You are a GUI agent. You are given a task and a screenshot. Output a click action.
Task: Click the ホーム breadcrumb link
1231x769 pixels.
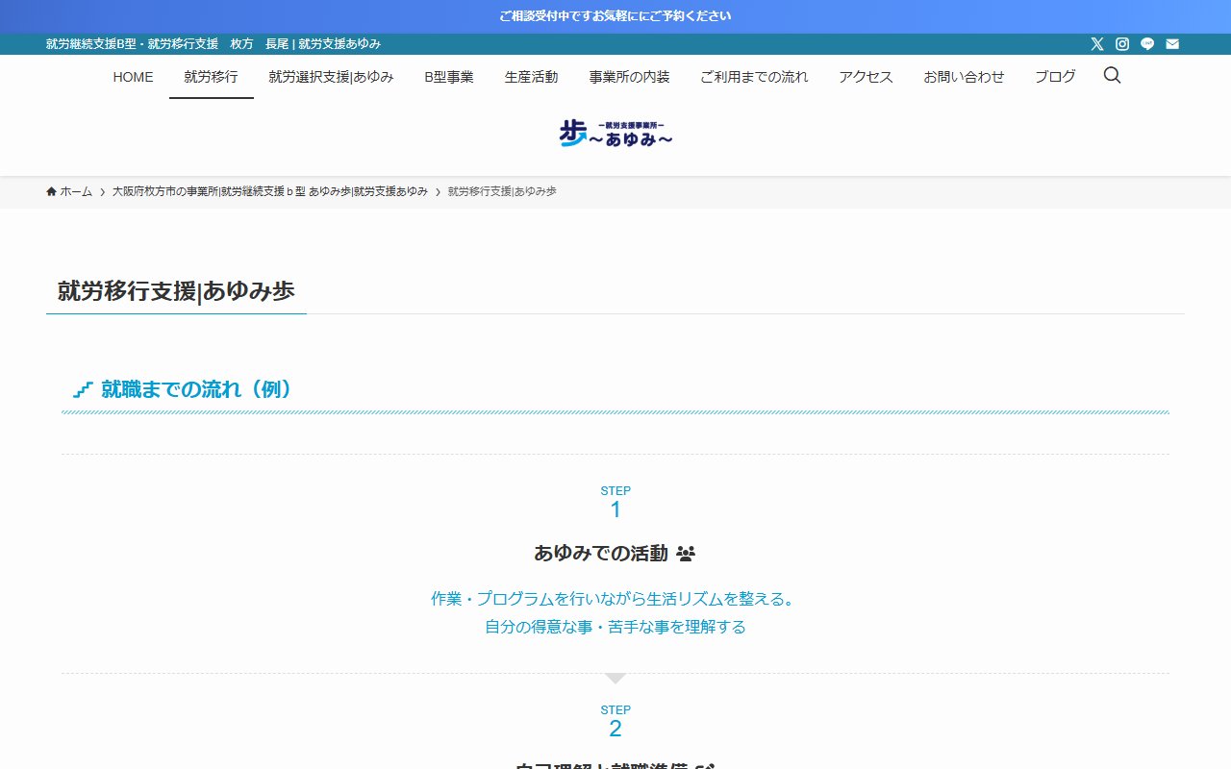tap(76, 191)
